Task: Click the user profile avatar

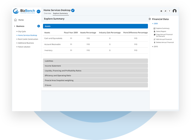Action: [x=174, y=11]
